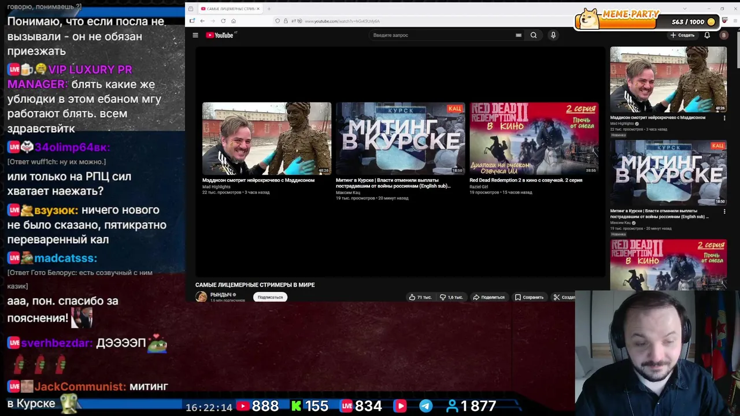This screenshot has height=416, width=740.
Task: Click the video title САМЫЕ ЛИЦЕМЕРНЫЕ СТРИМЕРЫ В МИРЕ
Action: [x=255, y=285]
